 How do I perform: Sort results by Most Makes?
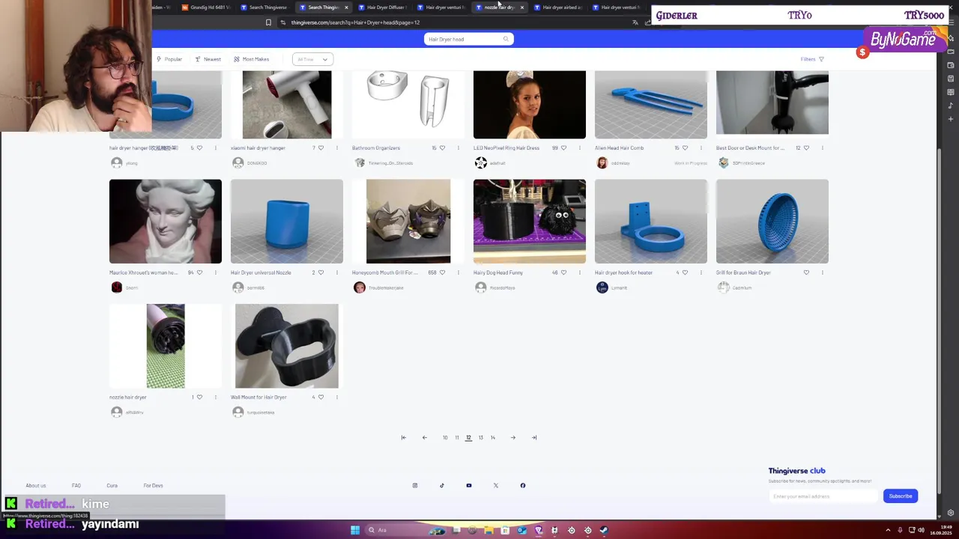(251, 59)
